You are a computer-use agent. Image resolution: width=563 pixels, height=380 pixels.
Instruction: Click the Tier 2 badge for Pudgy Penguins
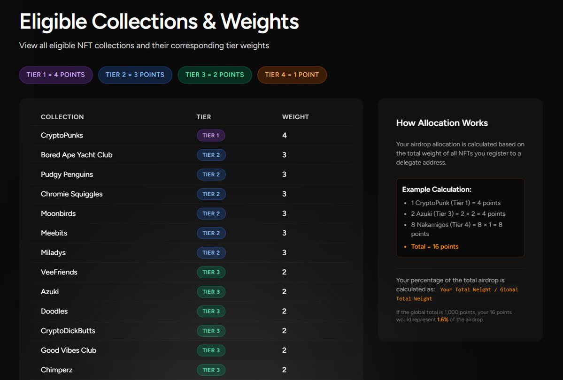pyautogui.click(x=211, y=175)
